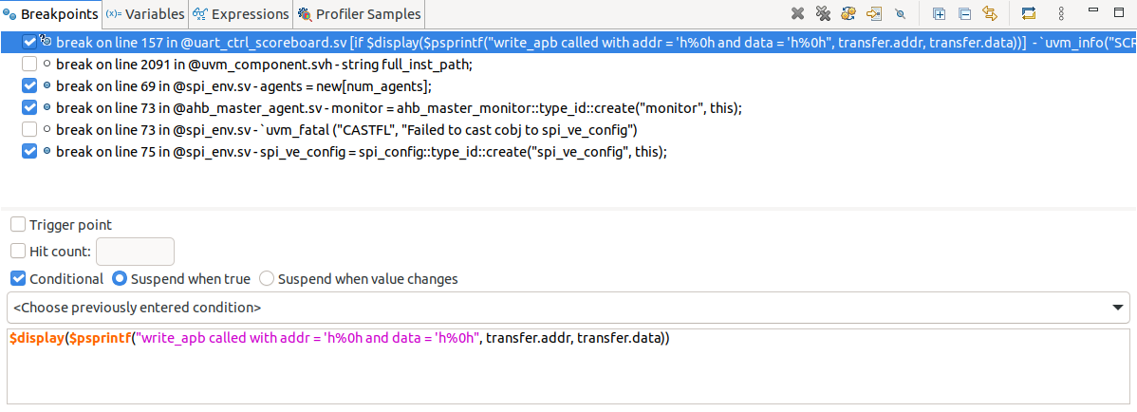Viewport: 1137px width, 412px height.
Task: Select Suspend when true radio button
Action: pyautogui.click(x=119, y=278)
